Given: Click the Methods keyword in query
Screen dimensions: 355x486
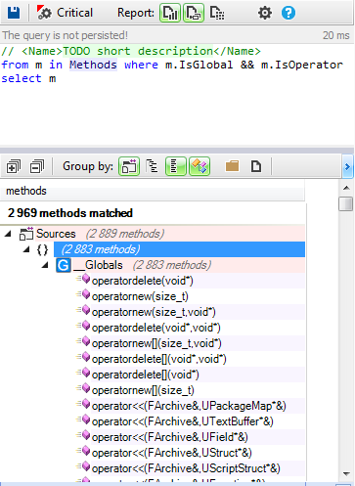Looking at the screenshot, I should tap(93, 65).
